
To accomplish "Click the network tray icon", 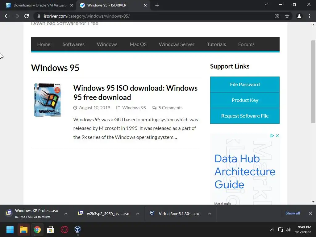I will pyautogui.click(x=281, y=230).
